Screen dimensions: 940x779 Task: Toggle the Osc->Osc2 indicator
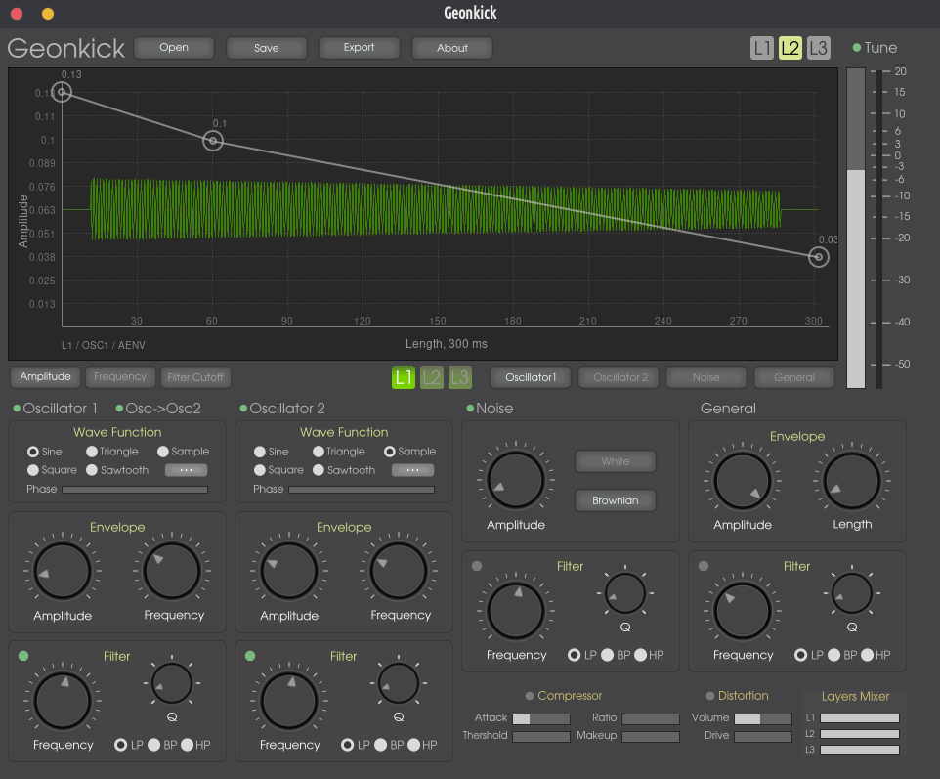click(x=120, y=409)
